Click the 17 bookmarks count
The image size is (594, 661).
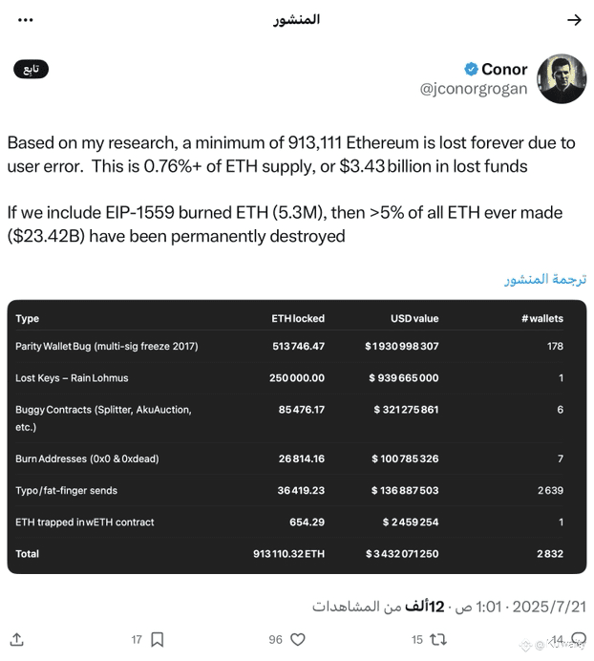point(137,639)
